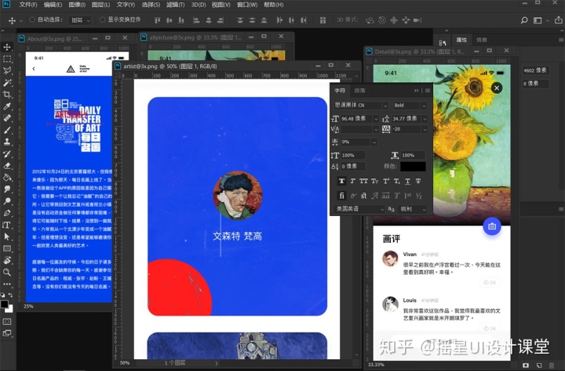Open the 图像(I) menu
Screen dimensions: 565x371
pos(77,5)
